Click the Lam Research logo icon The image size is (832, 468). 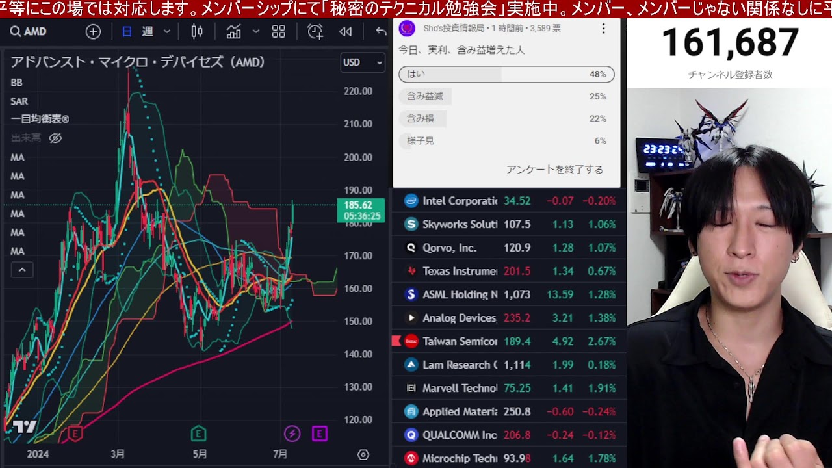pyautogui.click(x=411, y=365)
